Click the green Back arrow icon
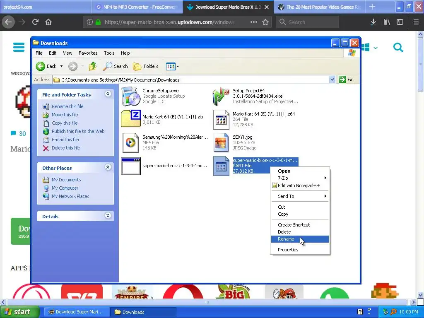Image resolution: width=424 pixels, height=318 pixels. (41, 66)
